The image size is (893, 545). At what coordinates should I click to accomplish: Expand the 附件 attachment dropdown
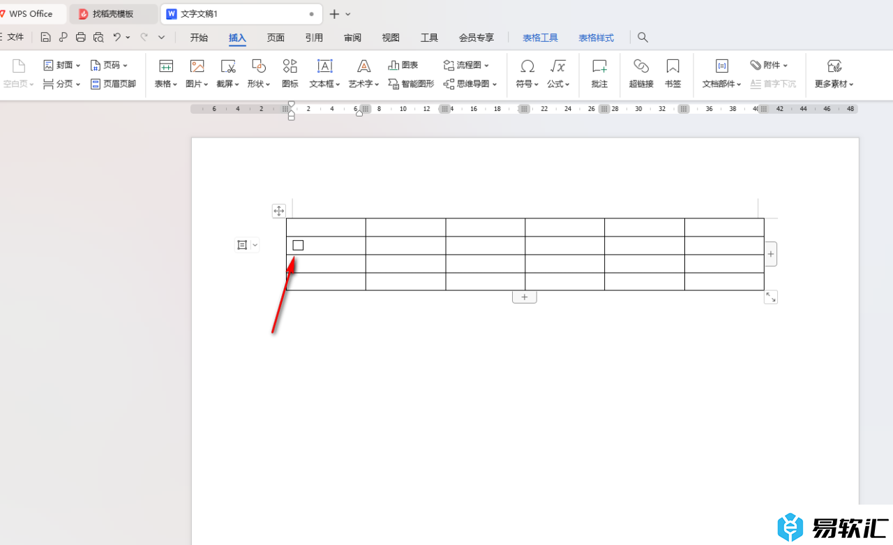(x=785, y=66)
